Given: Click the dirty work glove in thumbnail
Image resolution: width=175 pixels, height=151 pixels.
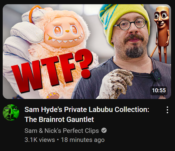Looking at the screenshot, I should (116, 83).
